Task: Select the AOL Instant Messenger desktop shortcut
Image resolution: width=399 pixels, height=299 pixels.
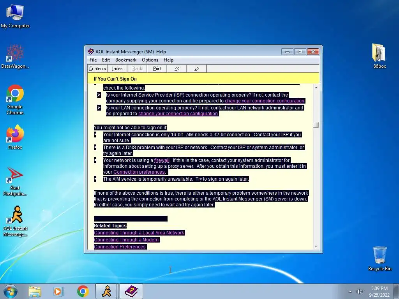Action: click(15, 222)
